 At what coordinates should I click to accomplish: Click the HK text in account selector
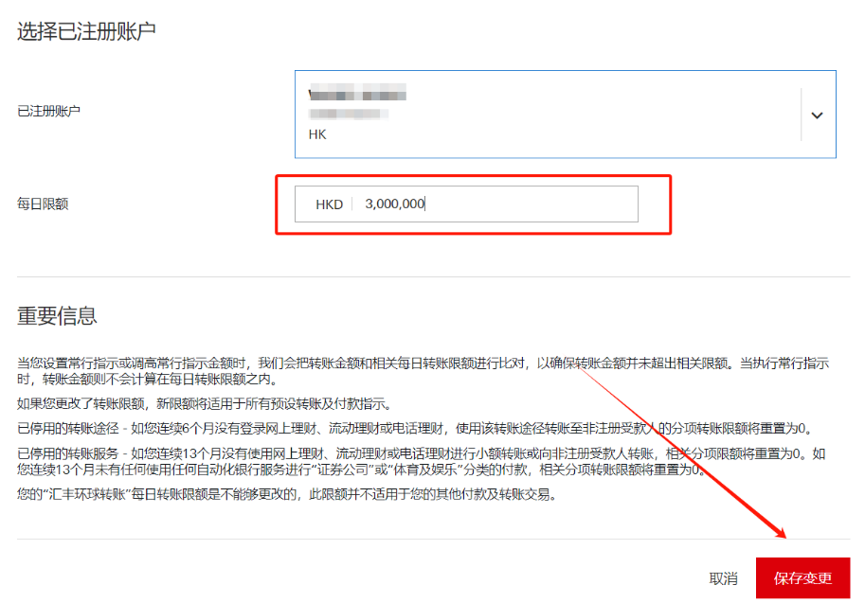point(317,134)
